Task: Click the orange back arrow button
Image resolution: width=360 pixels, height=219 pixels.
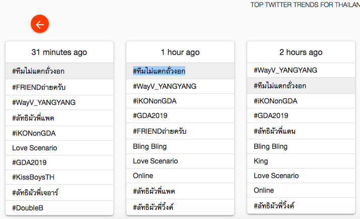Action: tap(40, 24)
